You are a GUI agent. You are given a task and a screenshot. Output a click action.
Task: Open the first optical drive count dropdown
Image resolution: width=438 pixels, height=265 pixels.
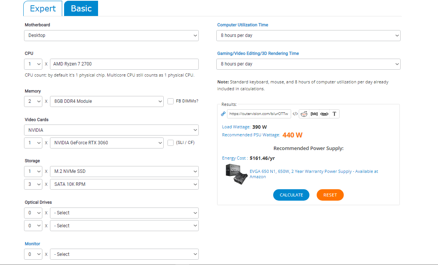click(x=33, y=213)
